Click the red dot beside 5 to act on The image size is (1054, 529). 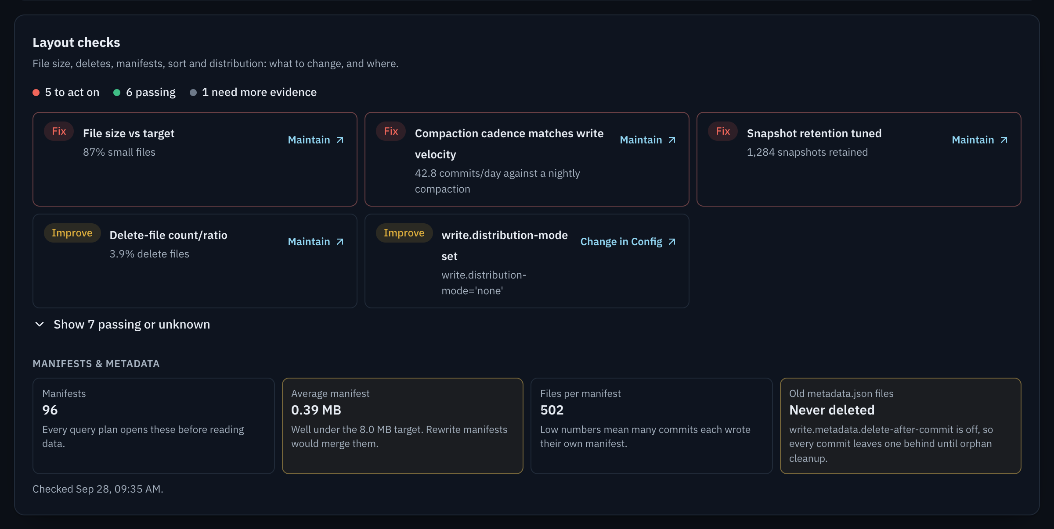pyautogui.click(x=36, y=93)
